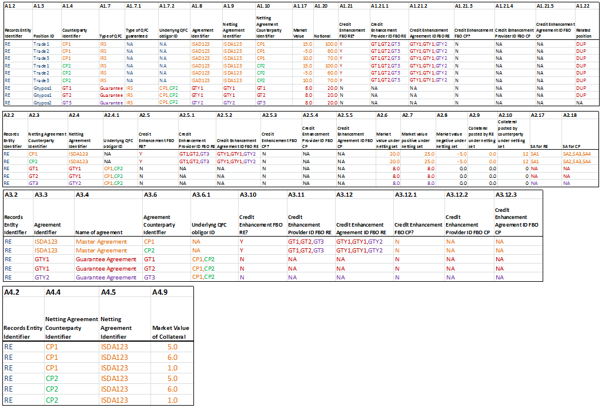The image size is (602, 408).
Task: Select the A4.9 column code cell
Action: pyautogui.click(x=160, y=292)
